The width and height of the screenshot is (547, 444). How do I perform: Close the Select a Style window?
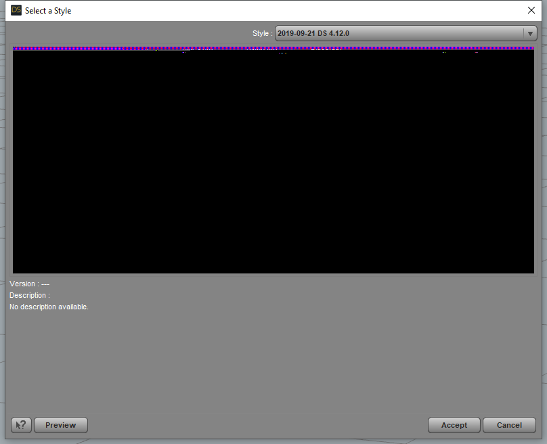(531, 10)
